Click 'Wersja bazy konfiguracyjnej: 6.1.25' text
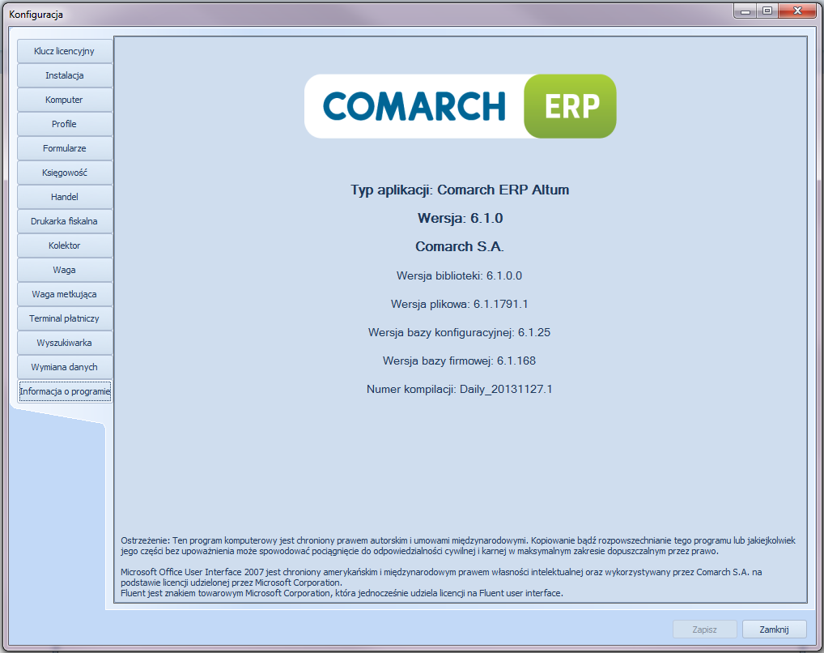Screen dimensions: 824x653 point(459,332)
